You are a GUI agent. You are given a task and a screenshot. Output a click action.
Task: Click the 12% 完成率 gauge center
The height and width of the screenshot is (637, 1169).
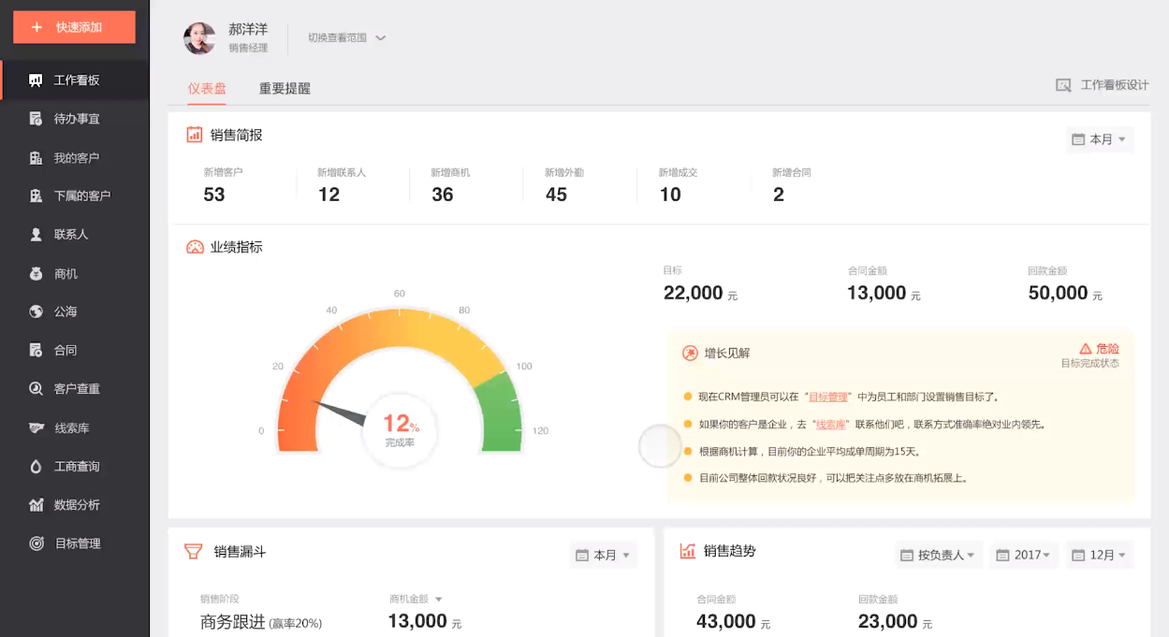400,429
